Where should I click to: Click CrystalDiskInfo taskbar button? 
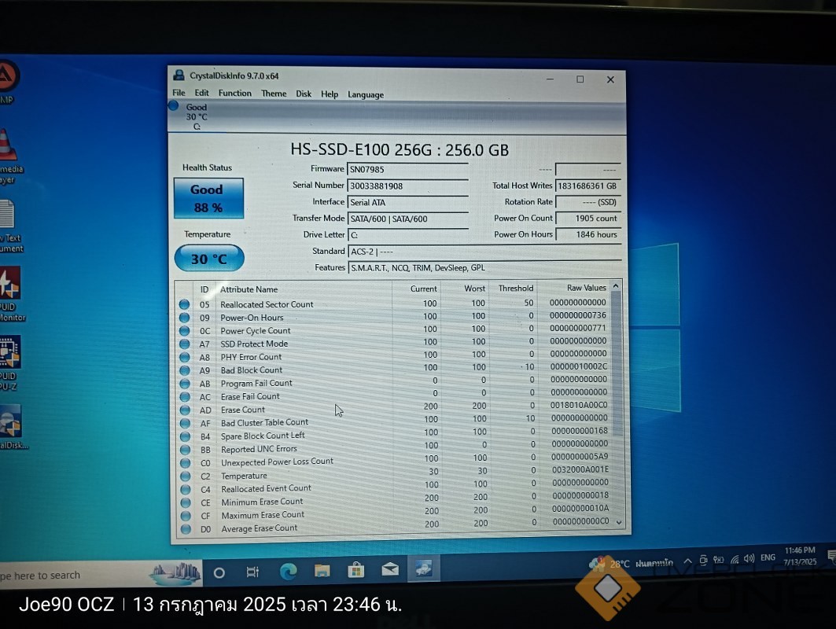pyautogui.click(x=424, y=568)
